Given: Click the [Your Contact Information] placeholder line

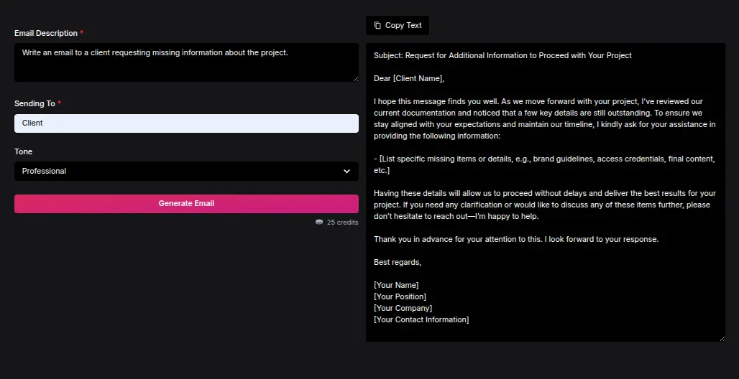Looking at the screenshot, I should click(x=421, y=319).
